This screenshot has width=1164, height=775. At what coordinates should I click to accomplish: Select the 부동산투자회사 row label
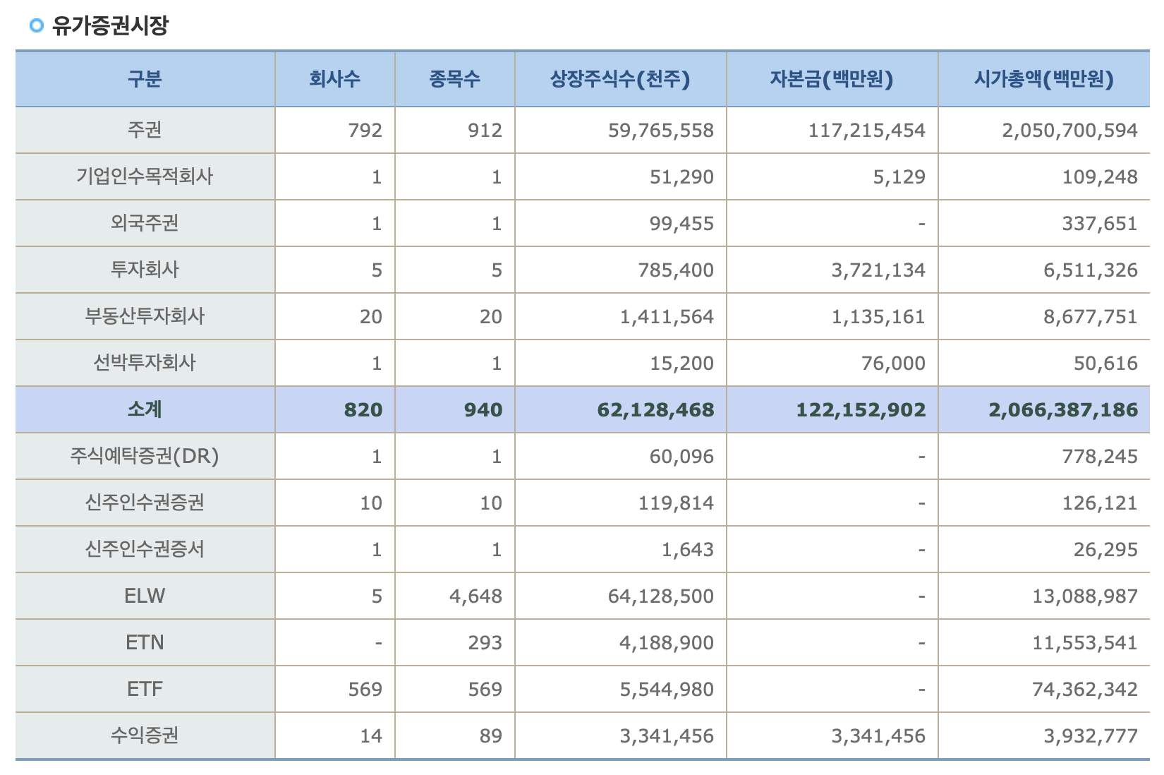click(145, 316)
